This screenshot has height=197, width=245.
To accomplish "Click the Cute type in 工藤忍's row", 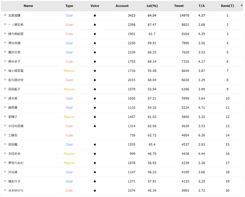I will [x=69, y=135].
